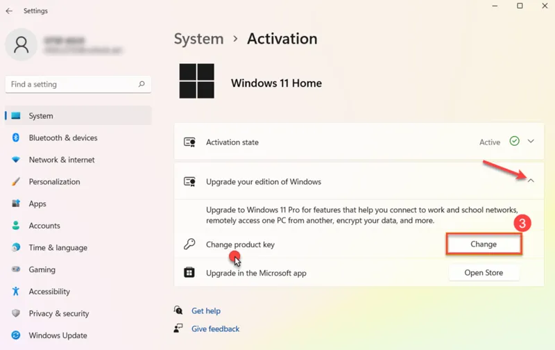Click the Windows Update sync icon
The image size is (555, 350).
16,335
